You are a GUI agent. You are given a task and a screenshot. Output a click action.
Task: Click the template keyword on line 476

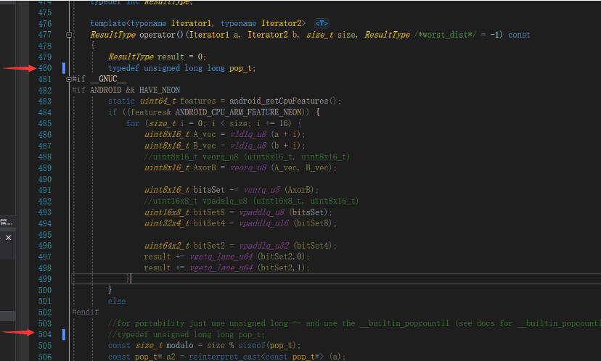[x=107, y=24]
